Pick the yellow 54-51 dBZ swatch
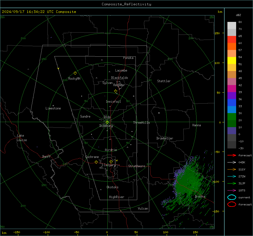 click(x=232, y=60)
